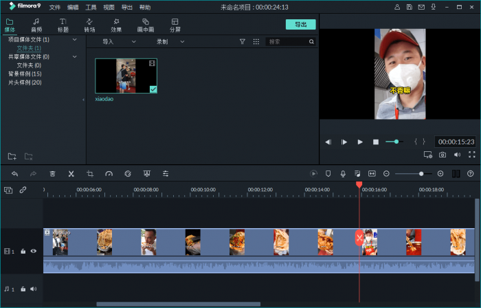
Task: Toggle lock on video track 1
Action: point(23,251)
